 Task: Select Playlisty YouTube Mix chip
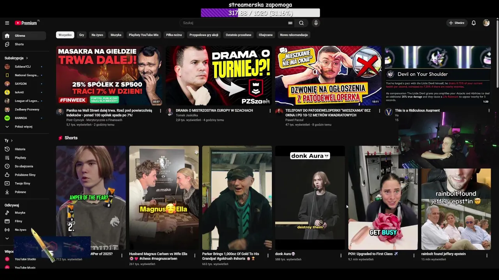tap(143, 35)
